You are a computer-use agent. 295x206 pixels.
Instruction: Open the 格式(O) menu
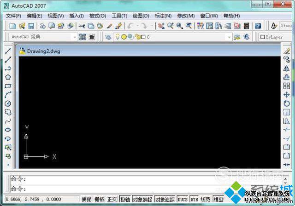tap(98, 16)
